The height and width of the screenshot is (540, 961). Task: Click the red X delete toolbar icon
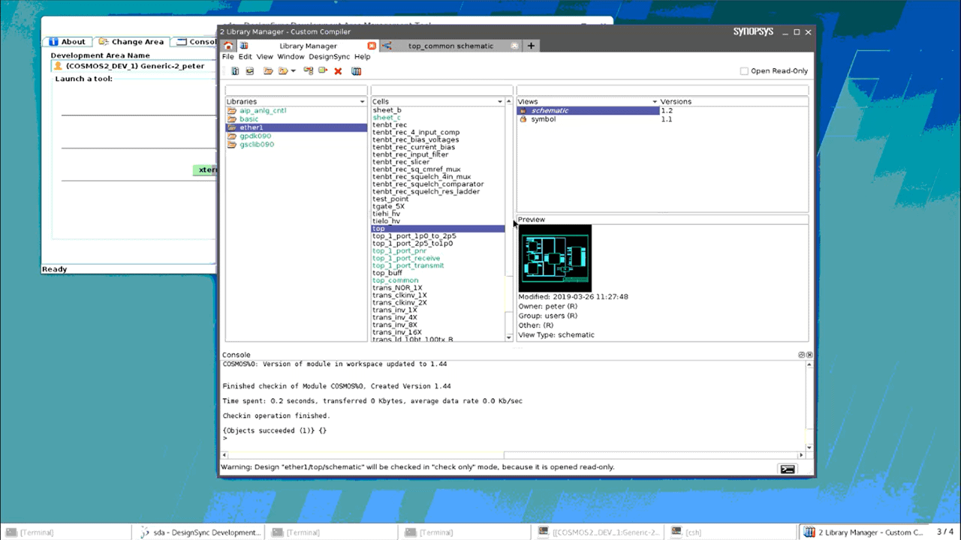[338, 71]
